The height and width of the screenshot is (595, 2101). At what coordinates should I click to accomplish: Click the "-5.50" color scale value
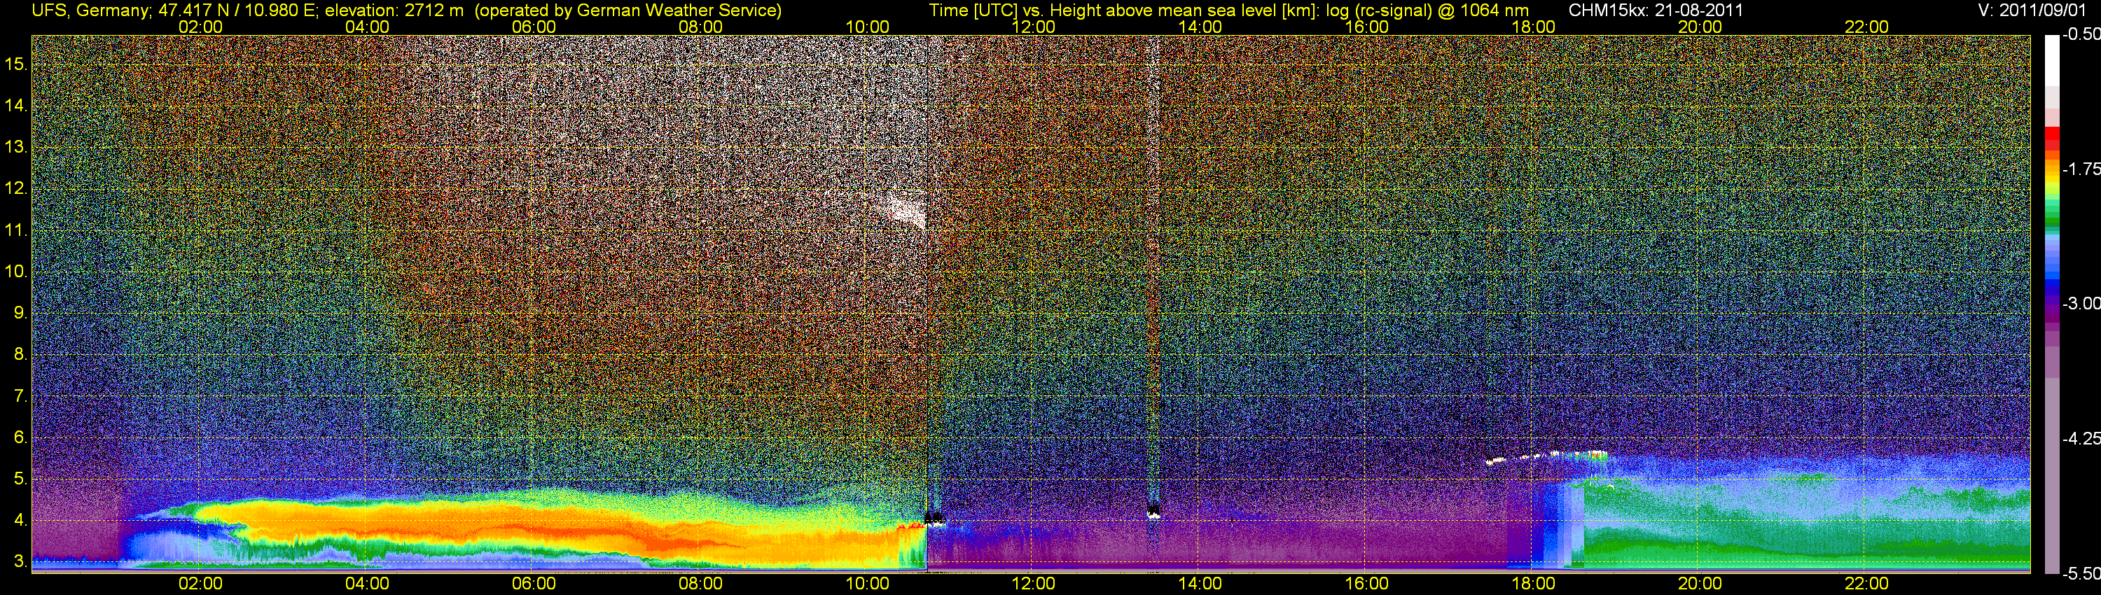2081,573
